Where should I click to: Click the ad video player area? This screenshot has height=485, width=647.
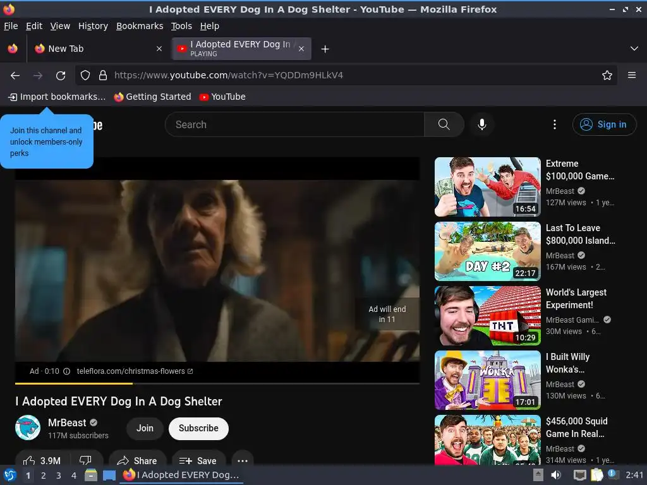pos(217,270)
